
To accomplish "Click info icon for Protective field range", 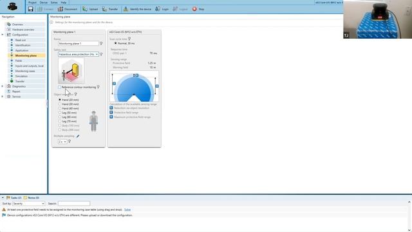I will (111, 112).
